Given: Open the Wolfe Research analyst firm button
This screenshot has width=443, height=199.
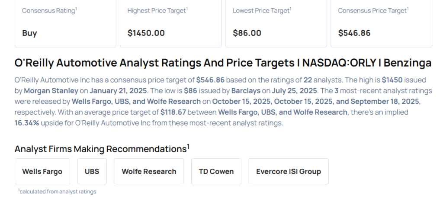Looking at the screenshot, I should click(x=149, y=171).
